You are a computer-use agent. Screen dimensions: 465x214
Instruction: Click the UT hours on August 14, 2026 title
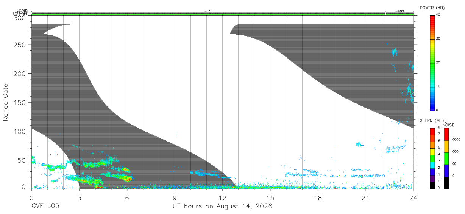pyautogui.click(x=222, y=206)
